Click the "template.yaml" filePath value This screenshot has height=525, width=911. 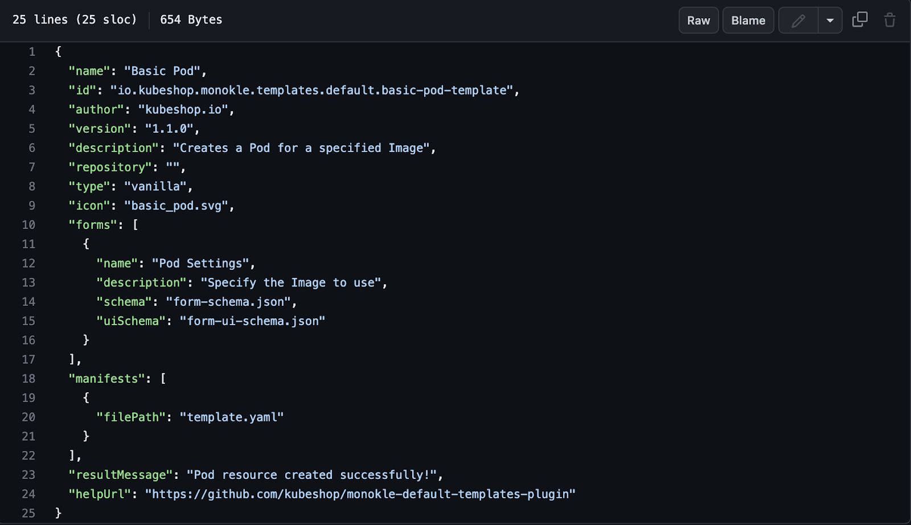(231, 417)
